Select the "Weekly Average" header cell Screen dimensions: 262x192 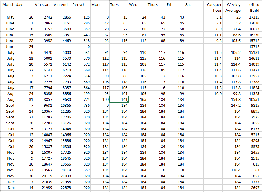click(x=233, y=8)
